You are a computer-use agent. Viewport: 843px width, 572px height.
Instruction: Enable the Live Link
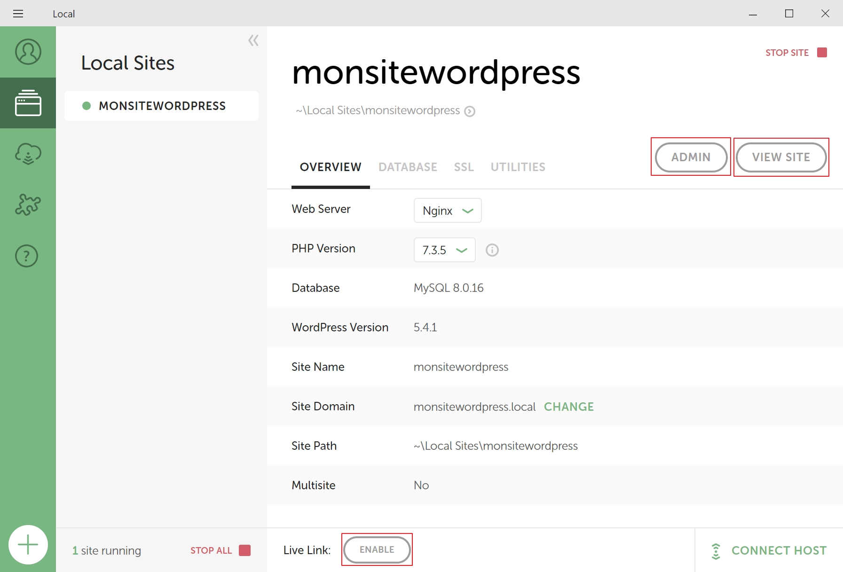tap(377, 549)
